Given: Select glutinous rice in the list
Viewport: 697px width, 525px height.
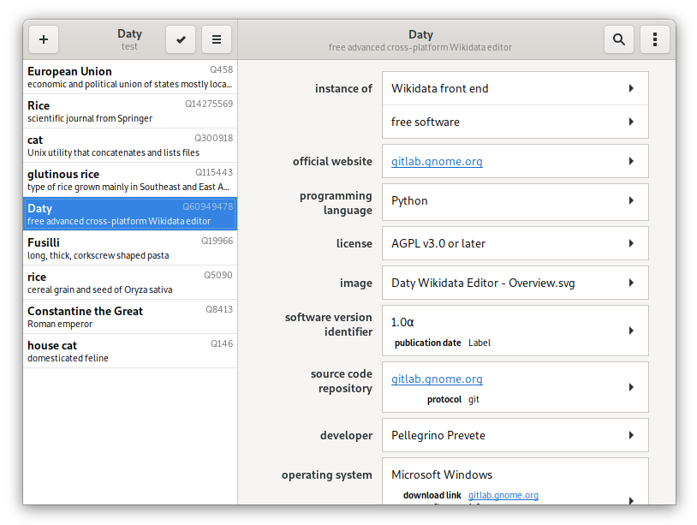Looking at the screenshot, I should pos(130,180).
